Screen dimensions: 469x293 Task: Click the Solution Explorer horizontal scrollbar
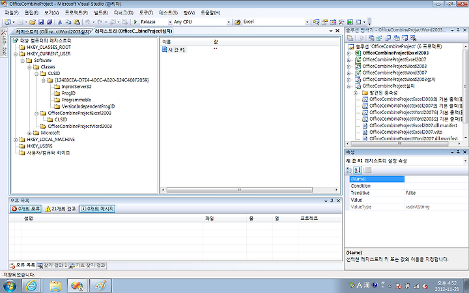click(x=399, y=144)
